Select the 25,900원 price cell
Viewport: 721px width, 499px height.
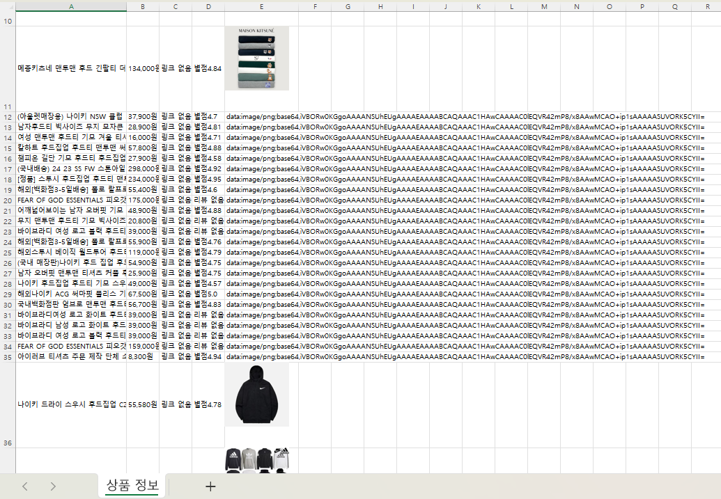[x=143, y=274]
